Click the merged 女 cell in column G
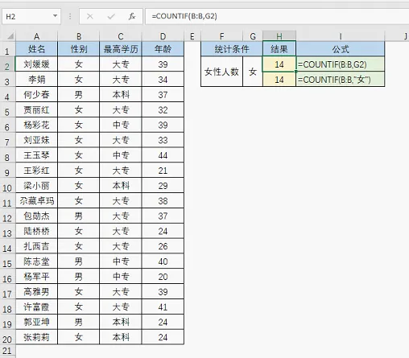Screen dimensions: 409x358 point(253,72)
